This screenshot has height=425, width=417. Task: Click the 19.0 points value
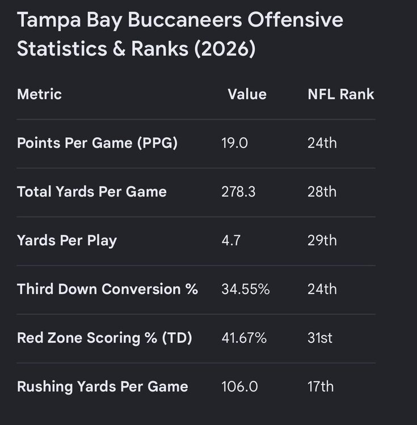click(235, 143)
